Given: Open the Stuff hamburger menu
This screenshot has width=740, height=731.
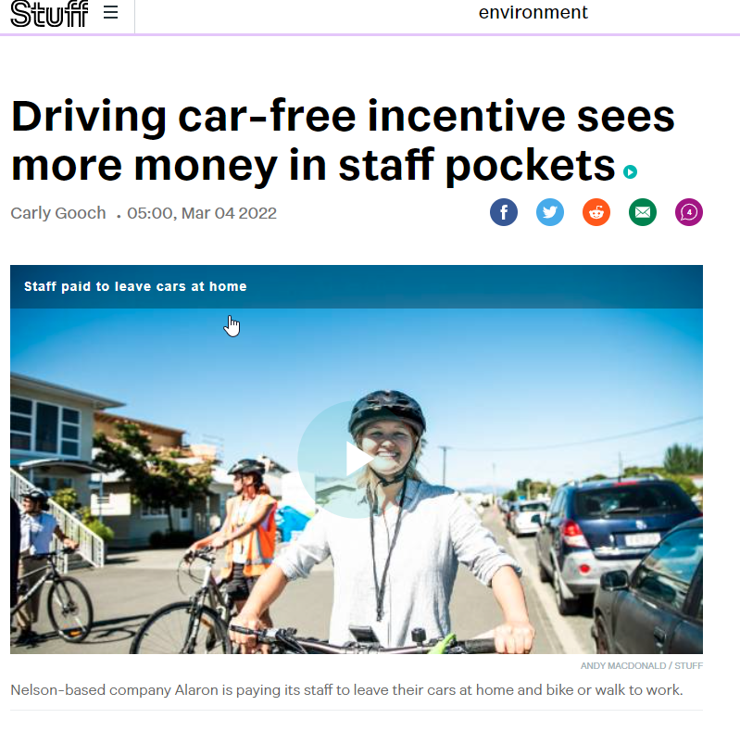Looking at the screenshot, I should tap(110, 12).
